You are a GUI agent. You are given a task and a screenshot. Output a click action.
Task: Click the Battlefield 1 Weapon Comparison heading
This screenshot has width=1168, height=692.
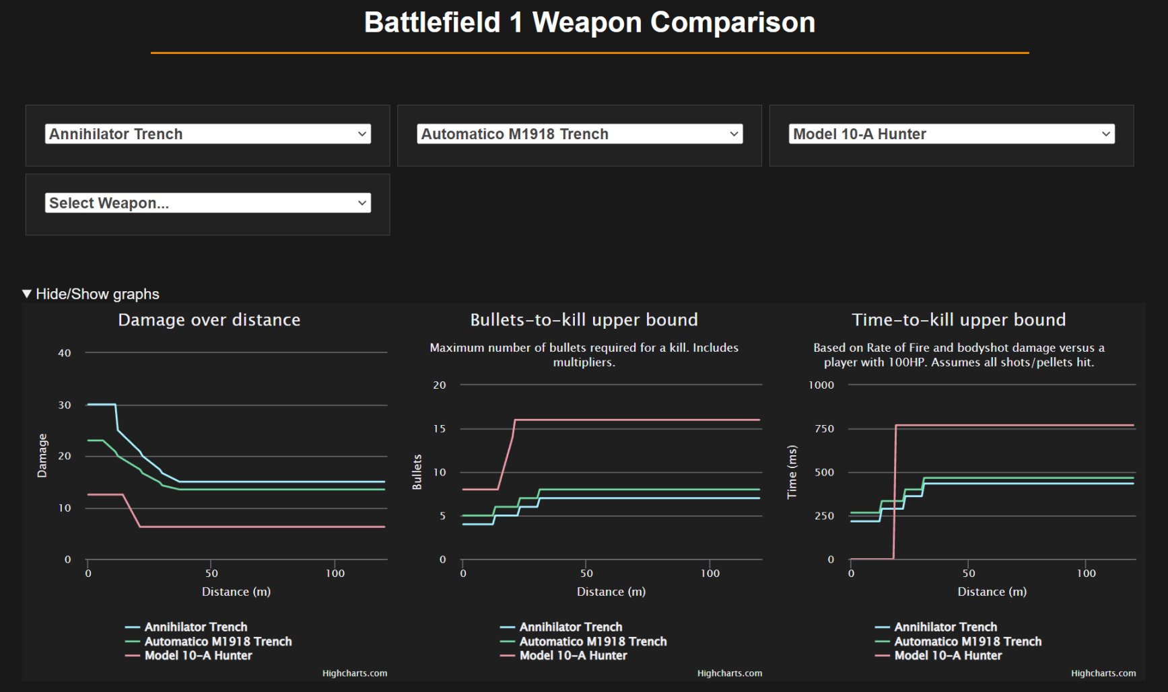point(590,23)
